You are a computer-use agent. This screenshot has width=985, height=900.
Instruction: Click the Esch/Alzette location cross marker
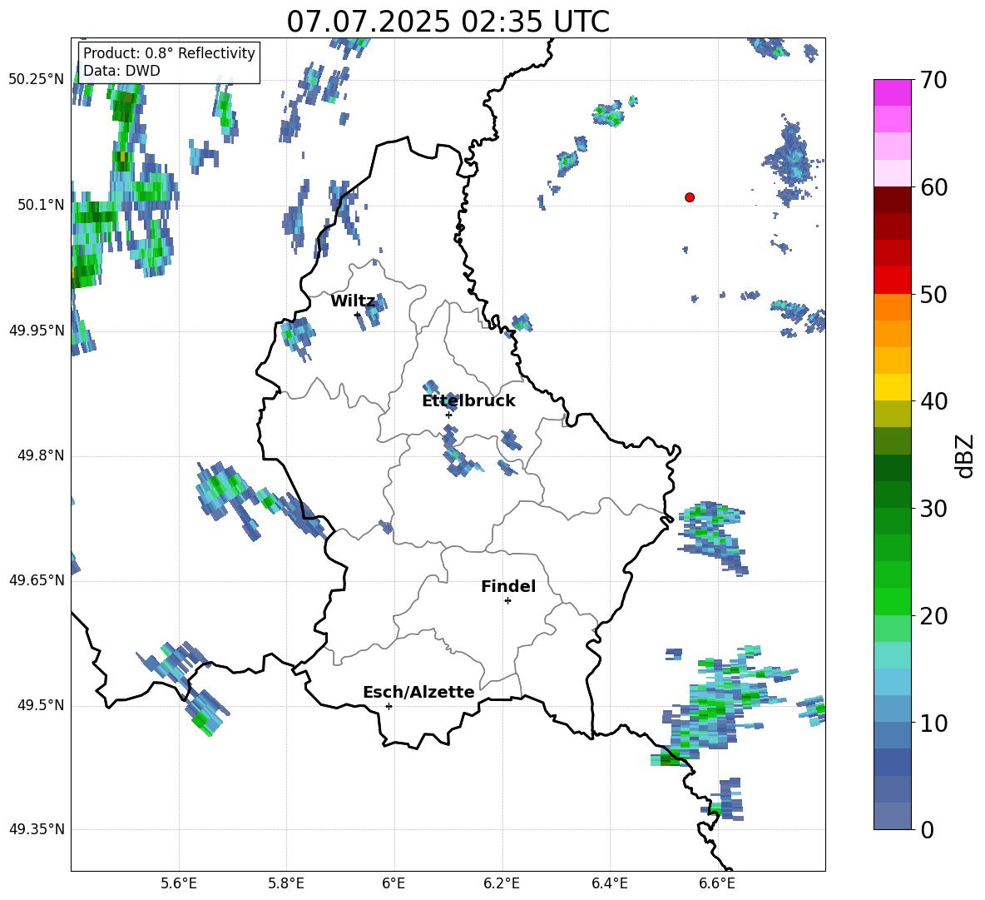click(389, 706)
